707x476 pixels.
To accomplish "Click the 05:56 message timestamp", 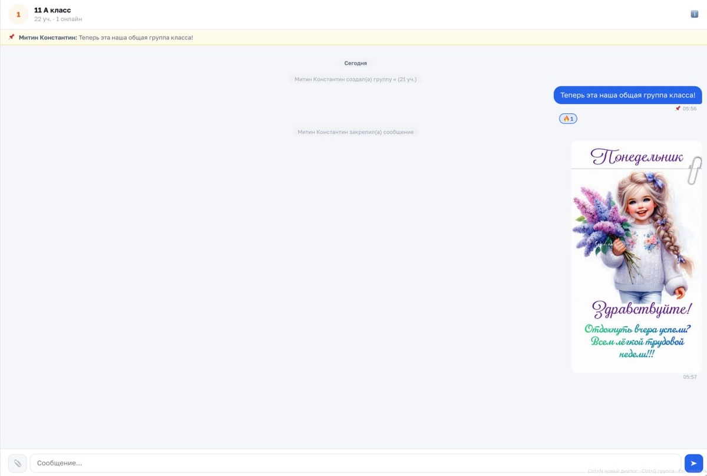I will click(x=689, y=109).
